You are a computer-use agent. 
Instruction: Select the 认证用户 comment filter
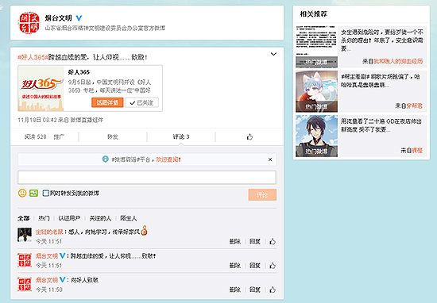69,218
